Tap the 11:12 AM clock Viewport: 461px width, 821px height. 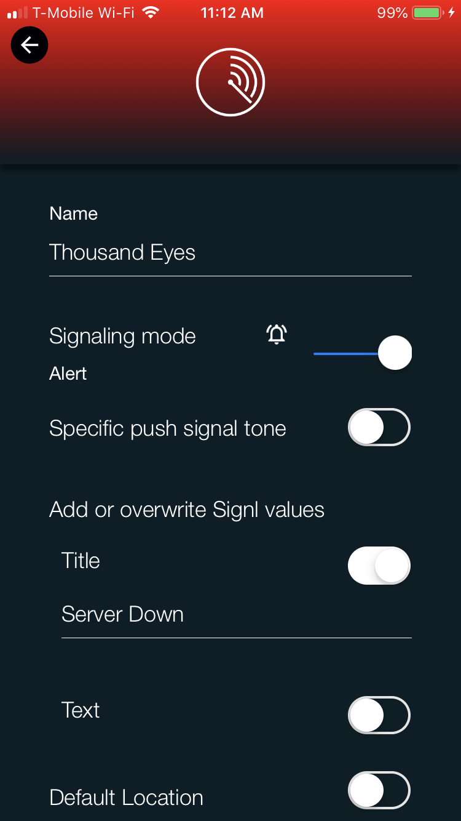[232, 12]
